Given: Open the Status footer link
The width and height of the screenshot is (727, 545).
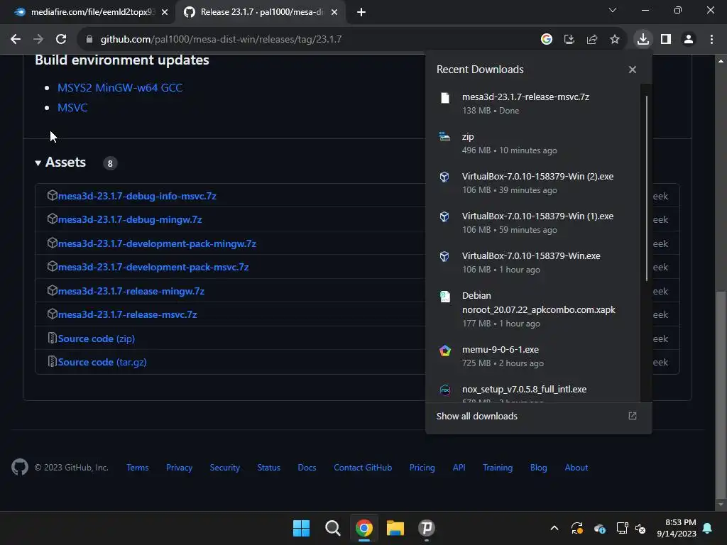Looking at the screenshot, I should pyautogui.click(x=269, y=468).
